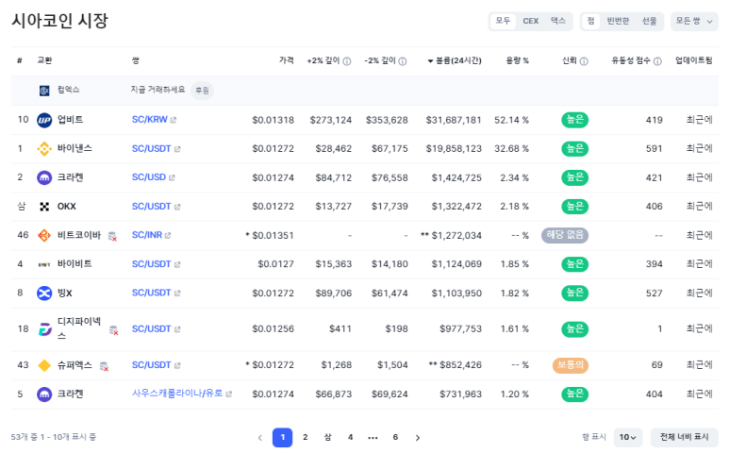
Task: Click the 지금 거래하세요 link
Action: [157, 90]
